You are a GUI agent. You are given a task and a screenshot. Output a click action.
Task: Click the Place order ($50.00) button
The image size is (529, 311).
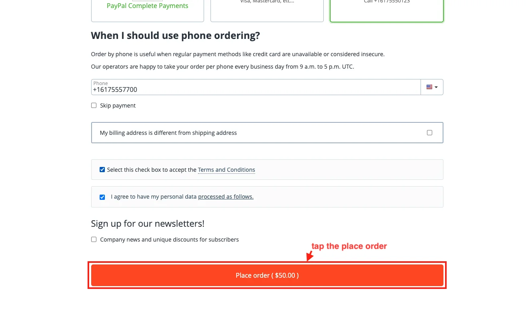tap(267, 275)
